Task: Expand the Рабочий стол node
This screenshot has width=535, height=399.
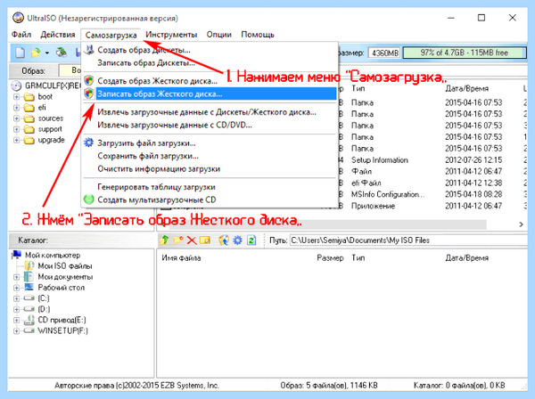Action: pos(16,288)
